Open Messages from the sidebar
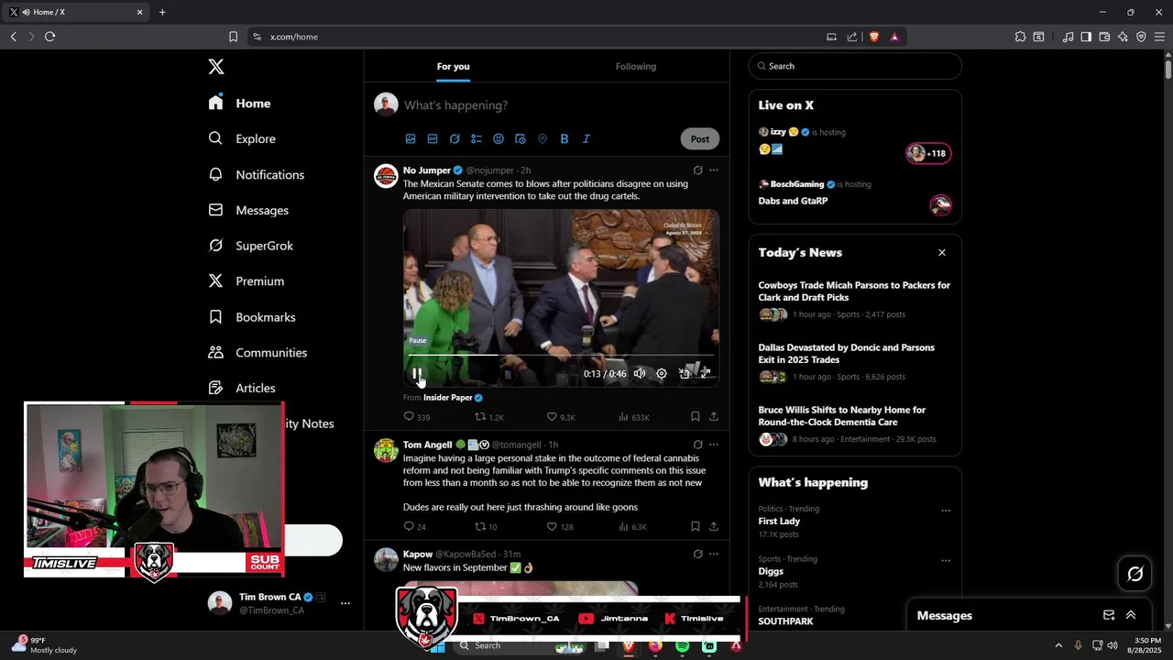This screenshot has height=660, width=1173. point(248,210)
